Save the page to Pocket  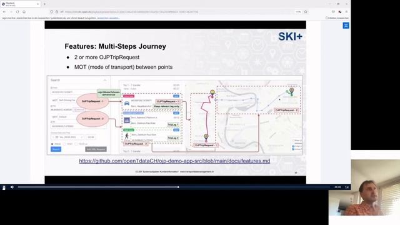[333, 12]
